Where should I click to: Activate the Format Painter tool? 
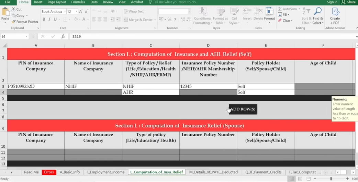(x=14, y=22)
